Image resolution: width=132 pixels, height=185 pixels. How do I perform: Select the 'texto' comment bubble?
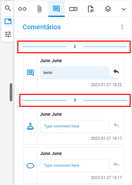(75, 73)
